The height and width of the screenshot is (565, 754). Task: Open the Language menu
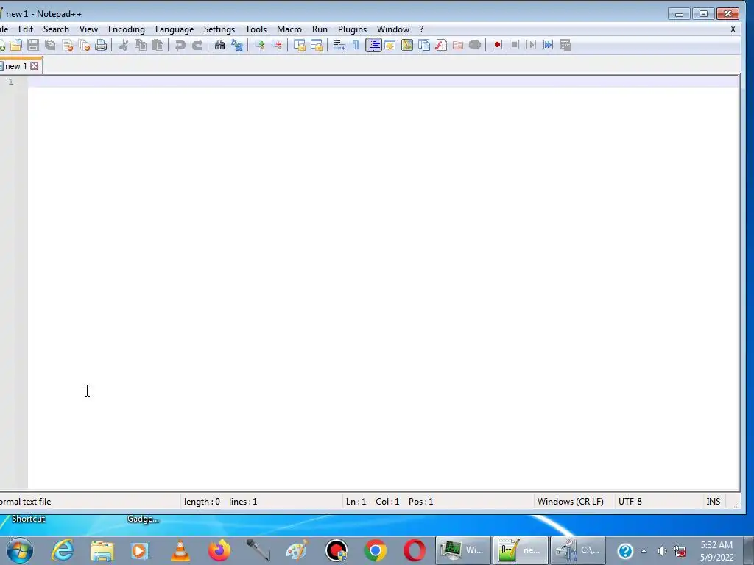point(175,29)
